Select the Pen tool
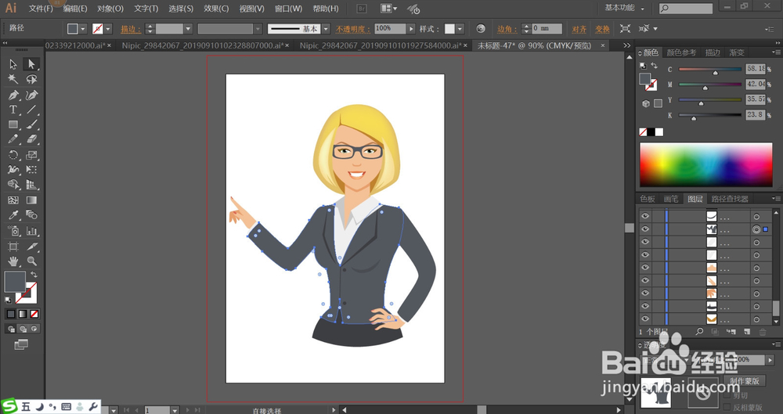This screenshot has height=414, width=783. tap(13, 95)
